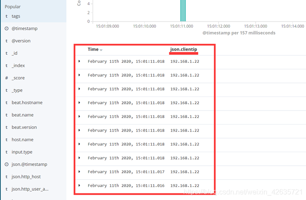Select the _type field in sidebar
The height and width of the screenshot is (200, 306).
click(x=17, y=90)
